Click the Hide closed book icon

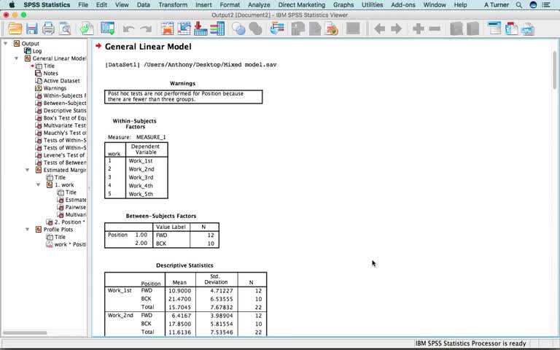tap(472, 28)
